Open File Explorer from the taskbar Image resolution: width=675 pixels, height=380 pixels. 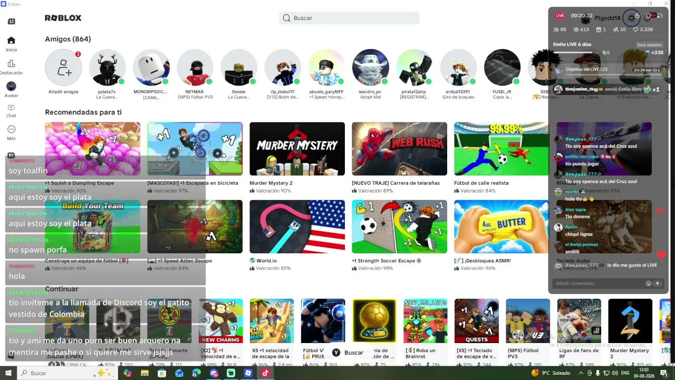(144, 373)
